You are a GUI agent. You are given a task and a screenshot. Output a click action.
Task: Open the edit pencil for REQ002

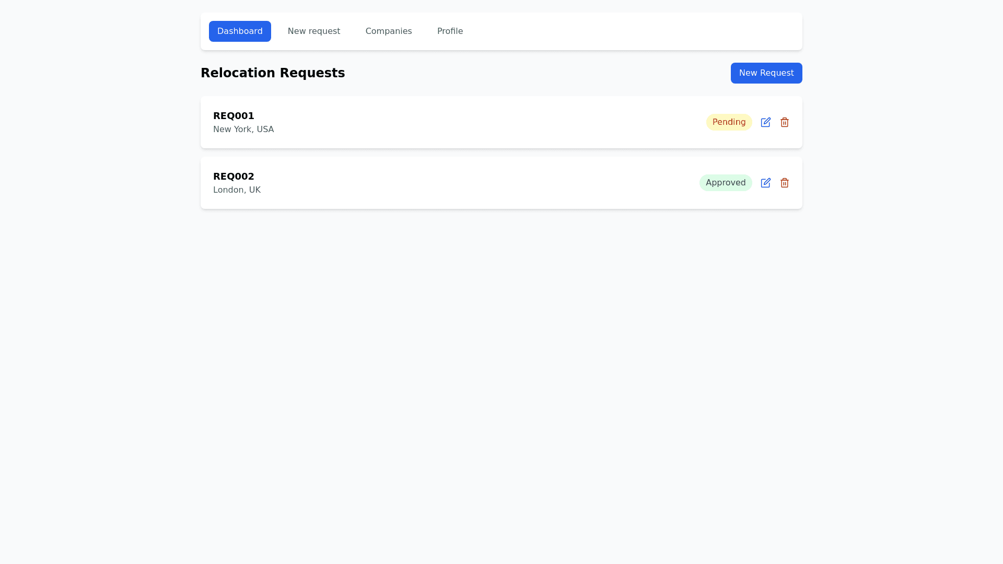click(765, 183)
